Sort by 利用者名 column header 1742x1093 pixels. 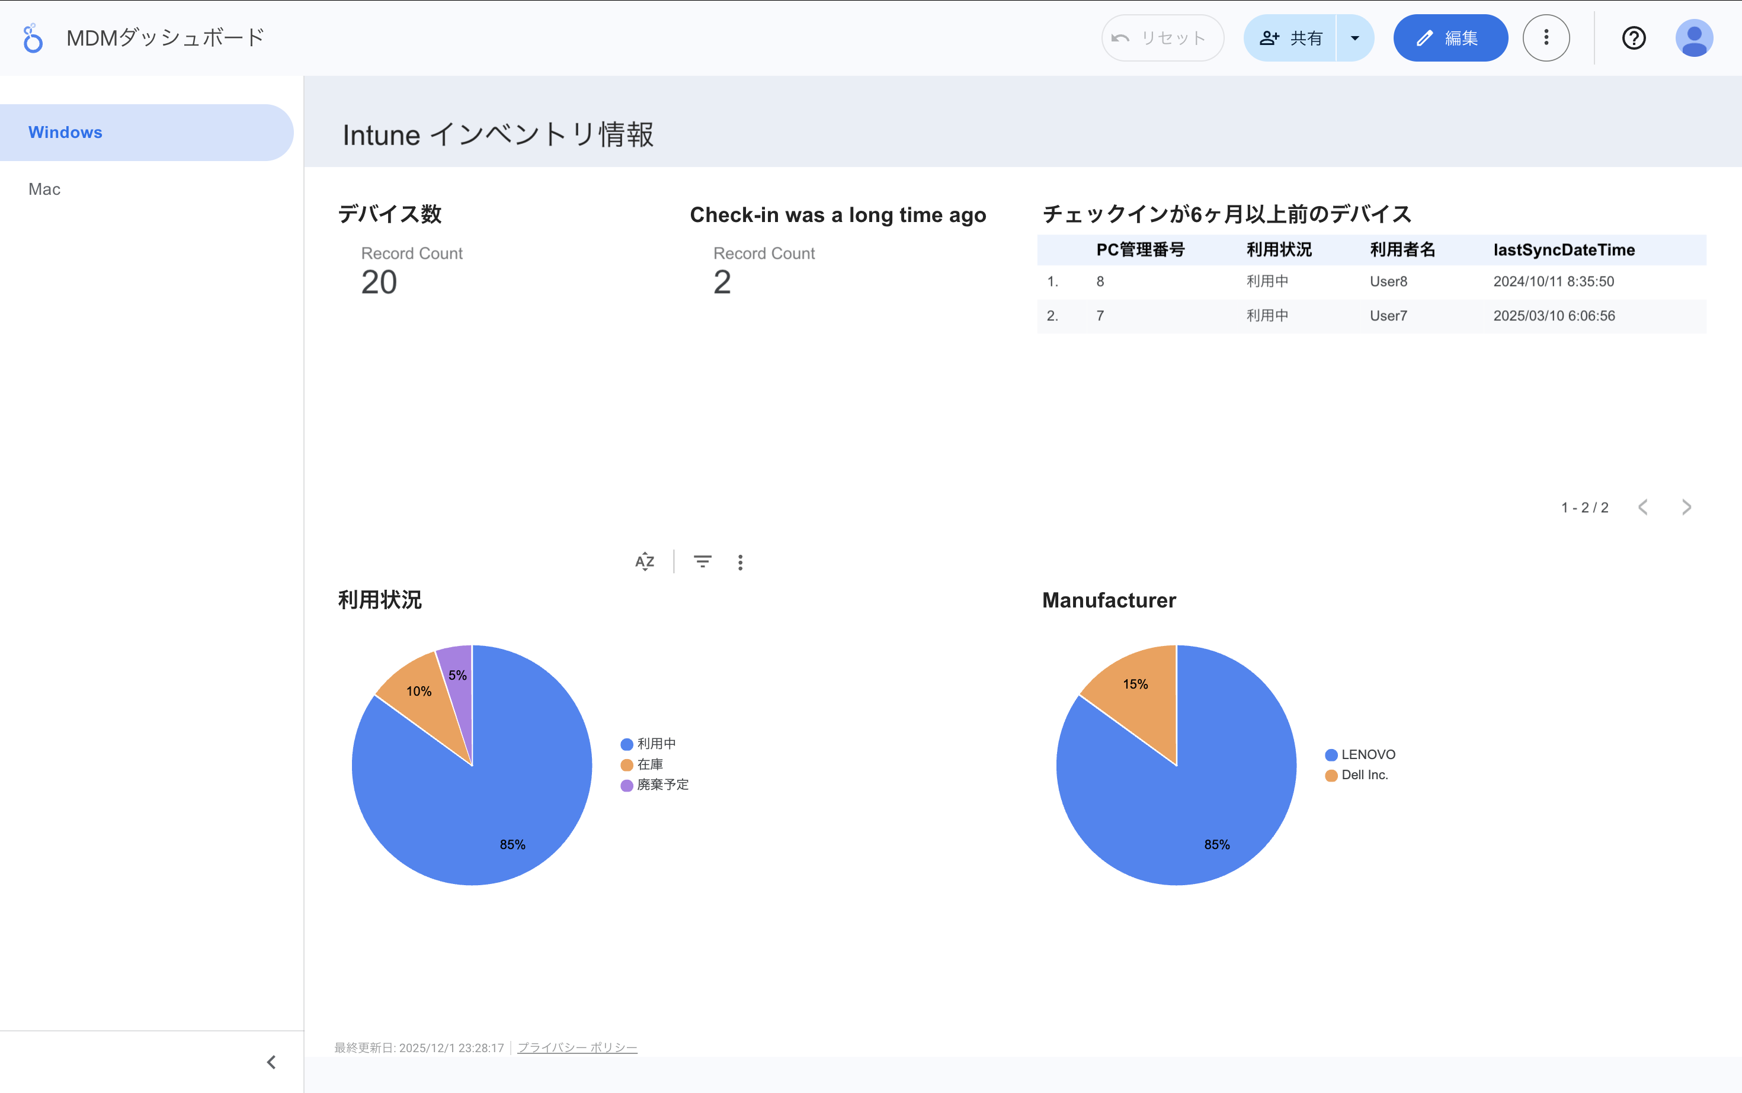pos(1402,250)
